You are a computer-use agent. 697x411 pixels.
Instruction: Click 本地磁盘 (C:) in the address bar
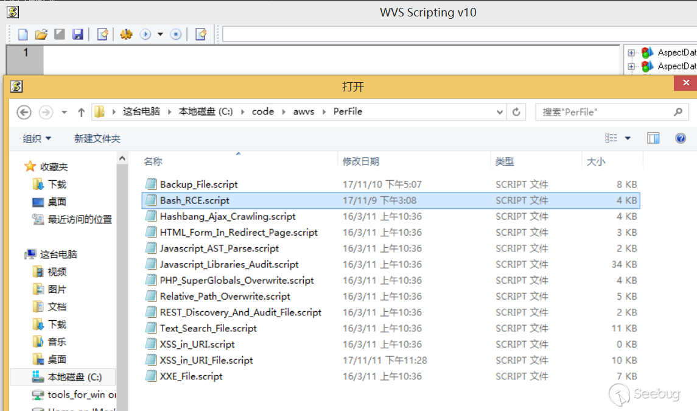pyautogui.click(x=205, y=111)
